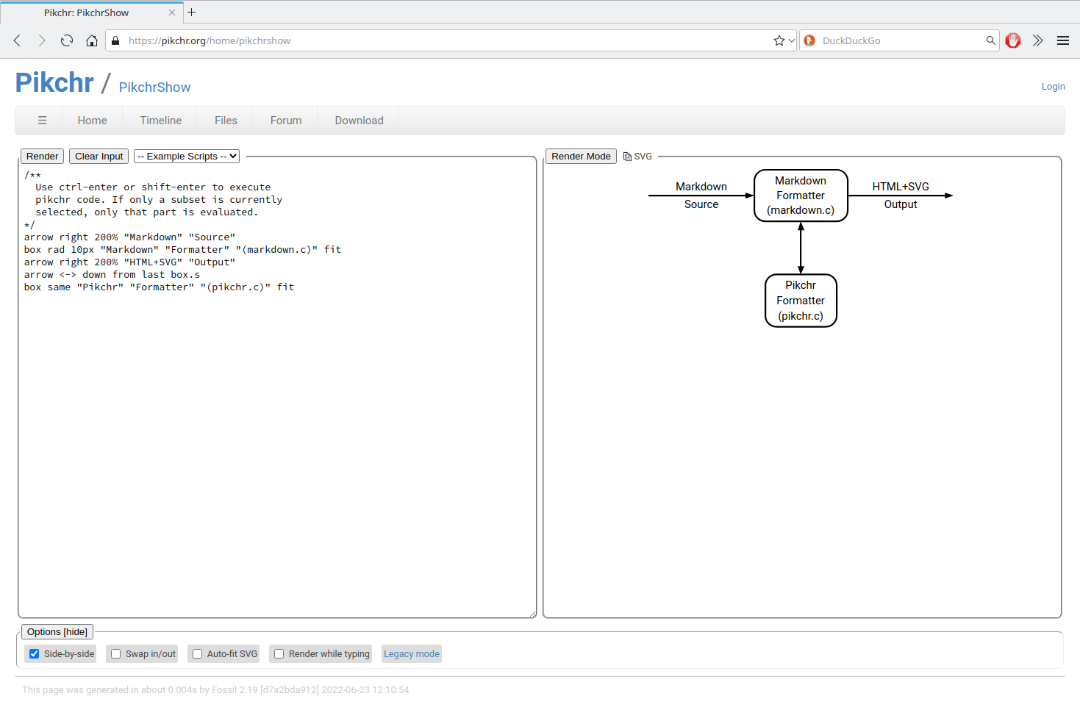
Task: Open the Legacy mode link
Action: click(412, 654)
